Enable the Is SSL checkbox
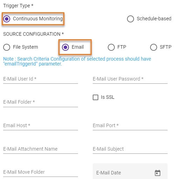Image resolution: width=183 pixels, height=179 pixels. 96,97
